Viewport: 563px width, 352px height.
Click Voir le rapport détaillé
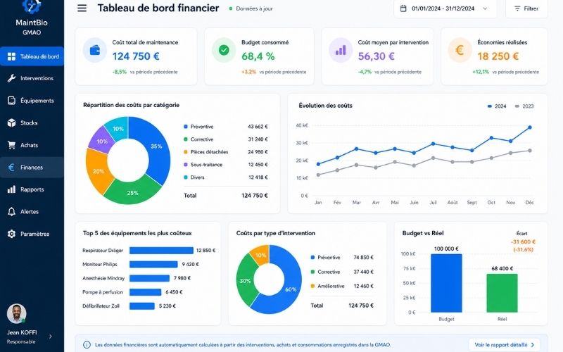click(x=505, y=345)
